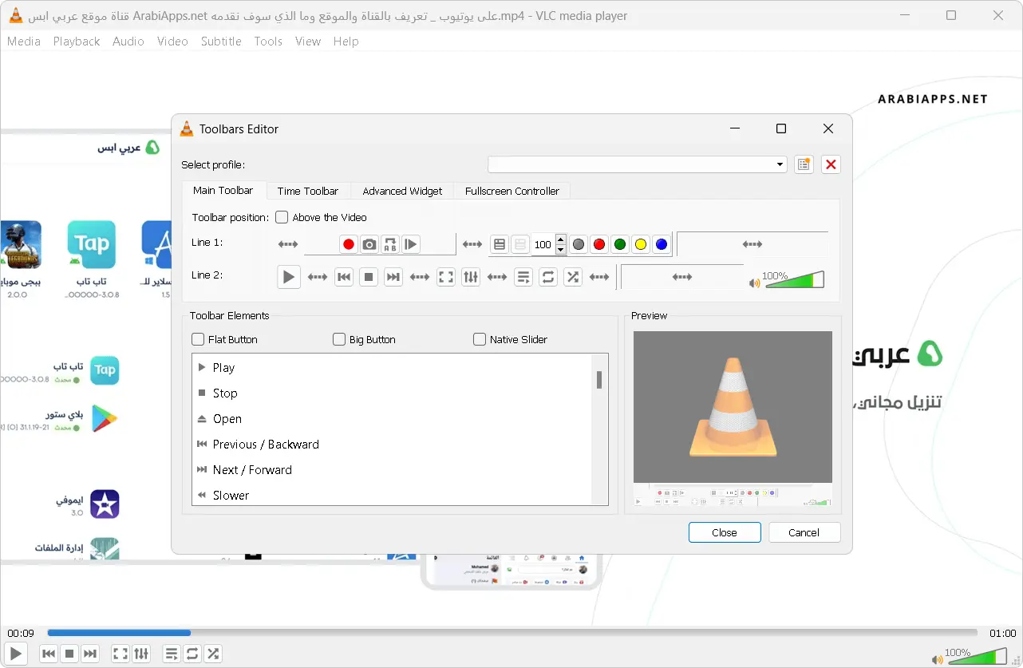Select the Fullscreen icon in Line 2
This screenshot has height=668, width=1023.
pos(446,276)
